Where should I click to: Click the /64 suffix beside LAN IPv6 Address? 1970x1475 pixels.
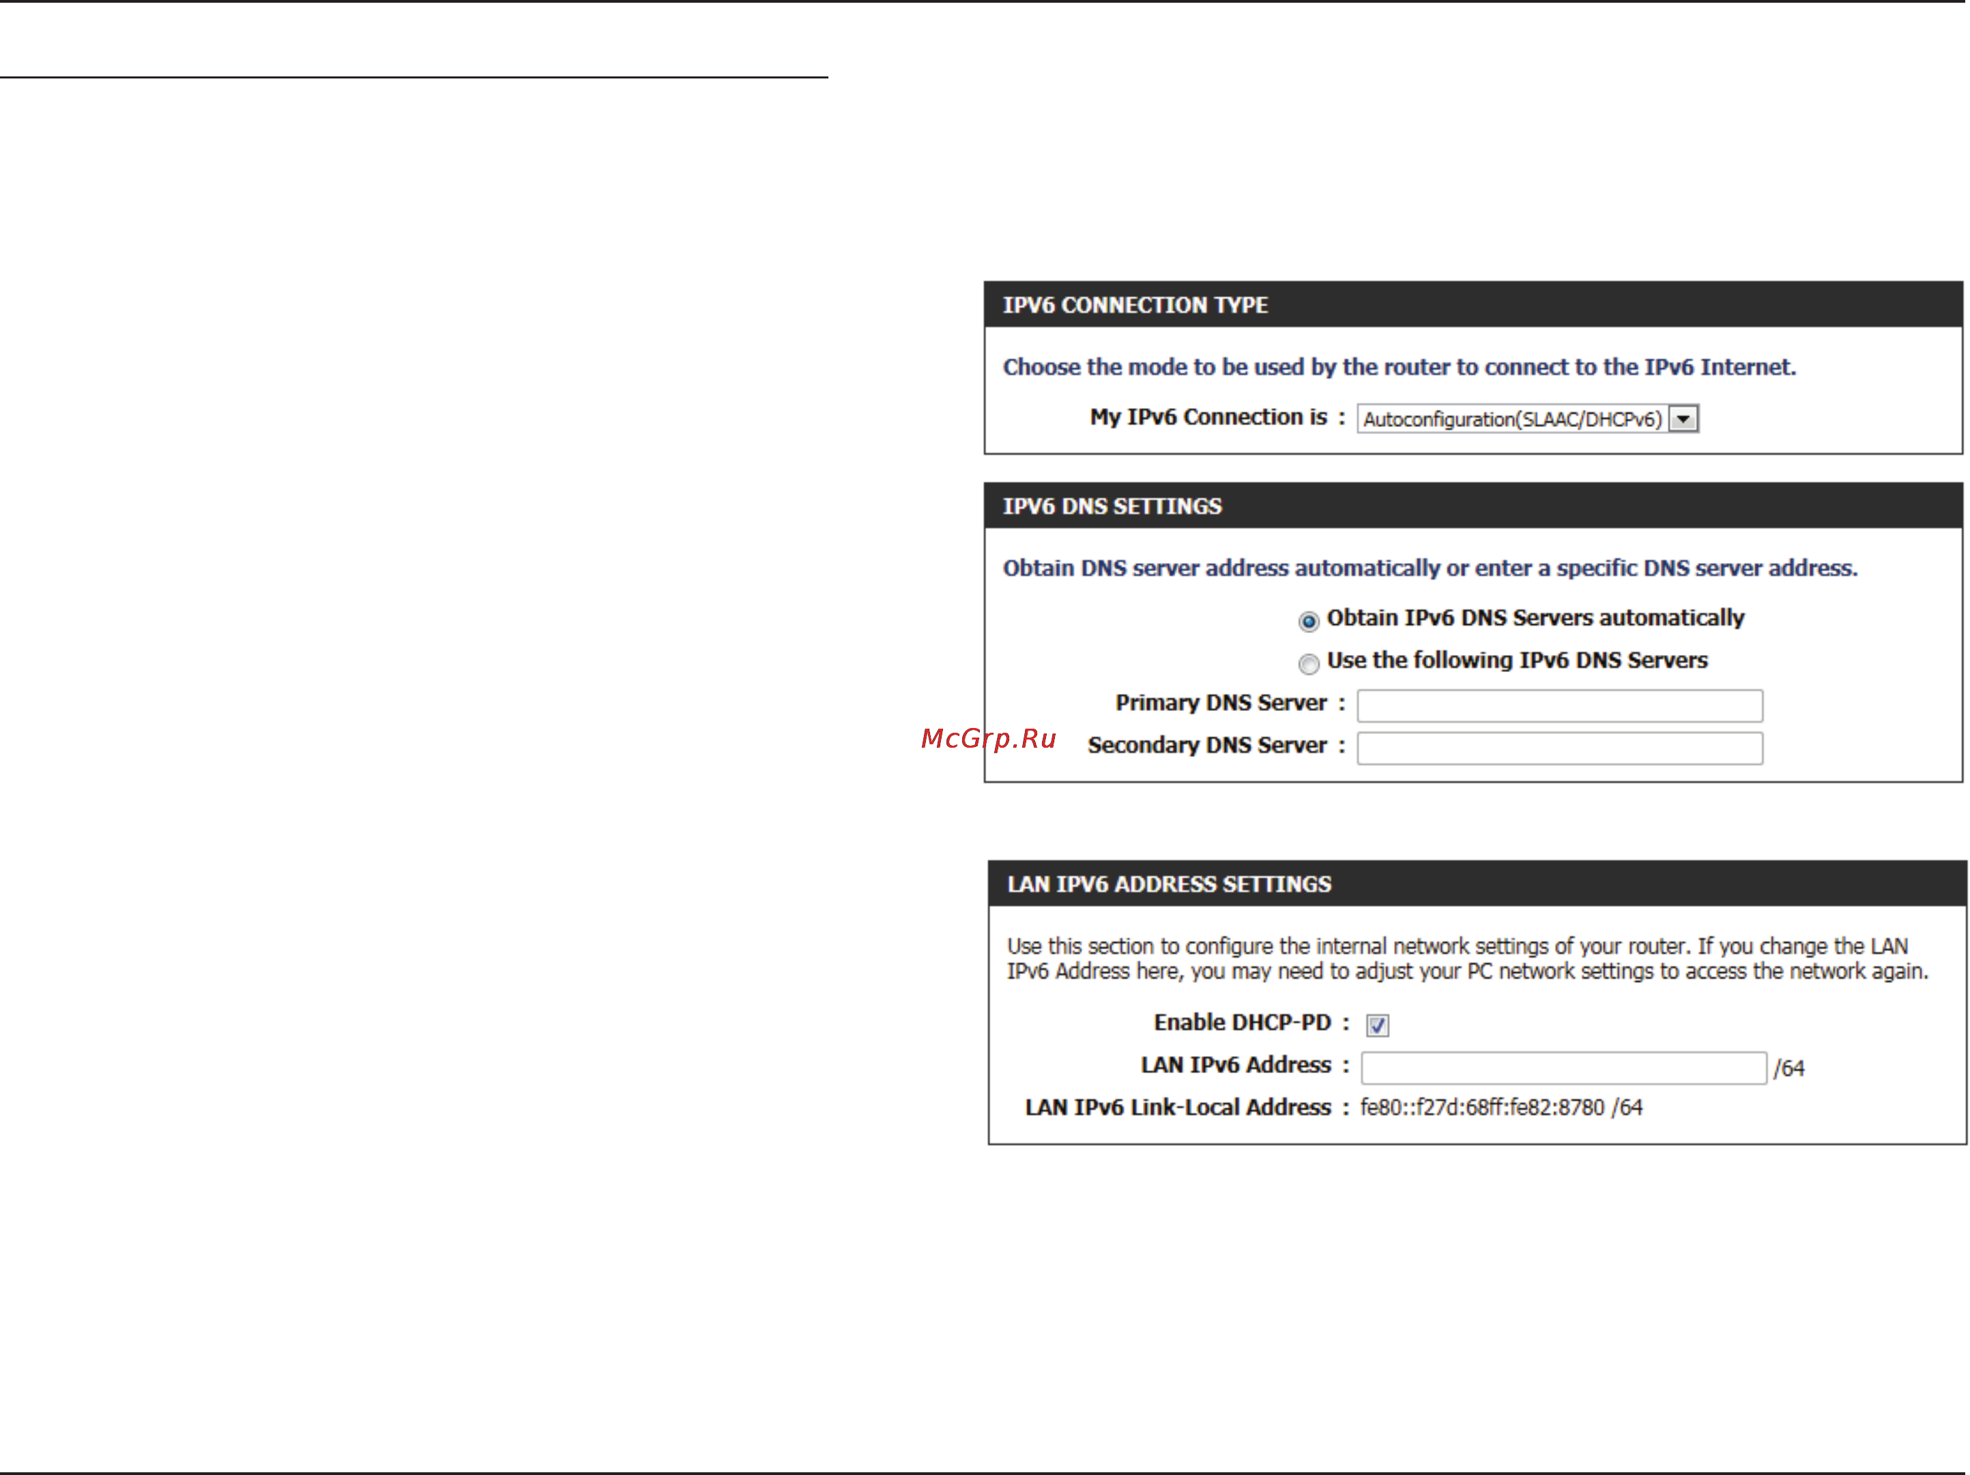pos(1788,1068)
